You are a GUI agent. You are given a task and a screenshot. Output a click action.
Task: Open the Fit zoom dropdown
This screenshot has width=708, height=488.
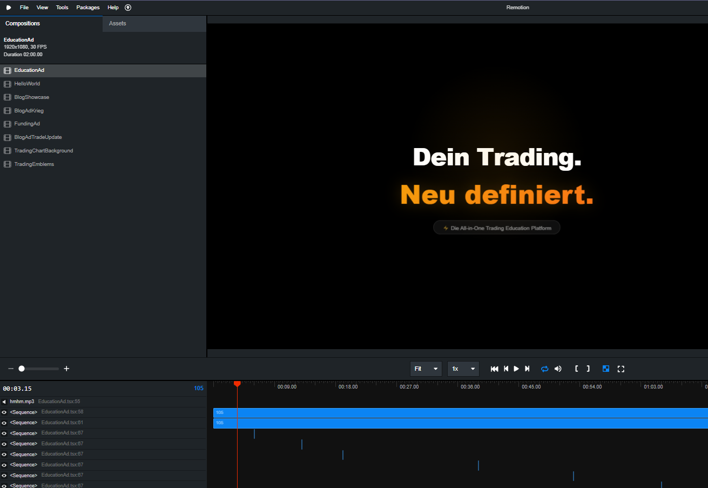tap(426, 369)
